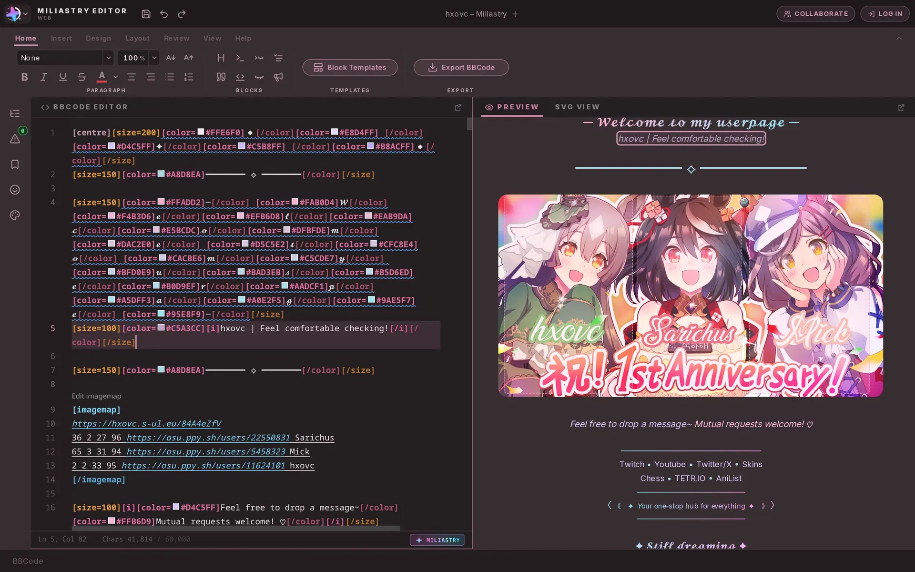Open the app logo menu chevron
This screenshot has width=915, height=572.
25,14
